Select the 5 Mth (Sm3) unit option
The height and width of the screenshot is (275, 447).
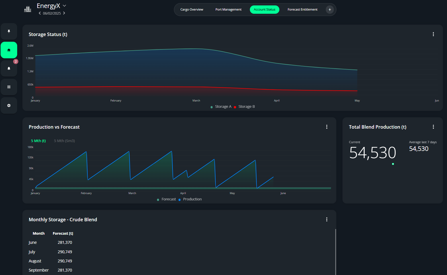click(x=64, y=141)
